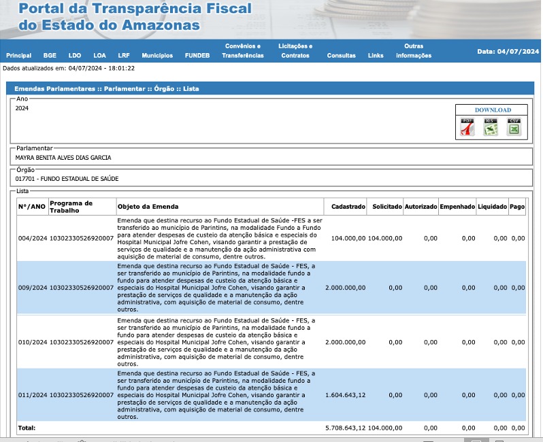The width and height of the screenshot is (543, 442).
Task: Download the list as PDF
Action: (467, 127)
